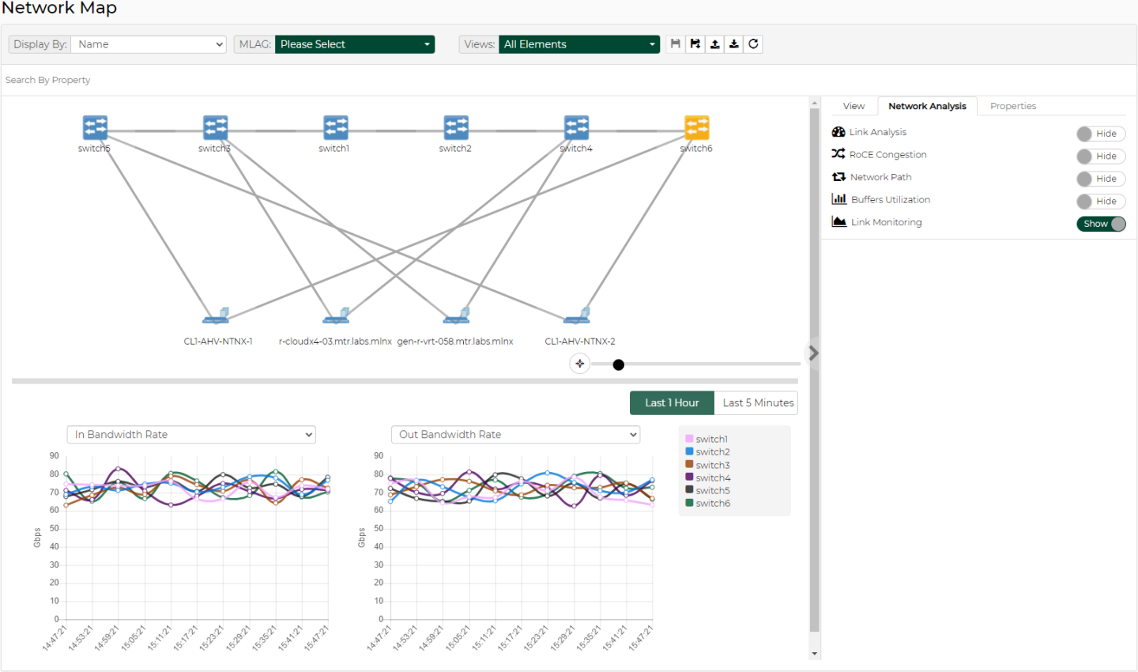The height and width of the screenshot is (672, 1138).
Task: Select the orange switch6 node icon
Action: [x=696, y=127]
